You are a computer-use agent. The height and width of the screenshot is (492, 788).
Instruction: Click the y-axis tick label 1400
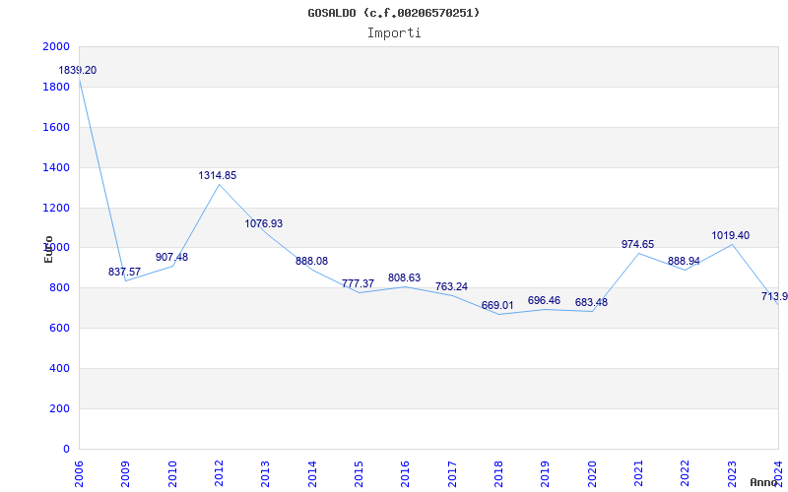click(x=57, y=167)
